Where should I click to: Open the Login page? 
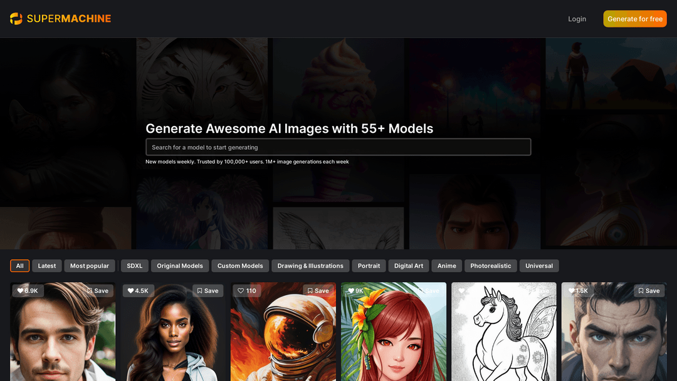(x=577, y=19)
